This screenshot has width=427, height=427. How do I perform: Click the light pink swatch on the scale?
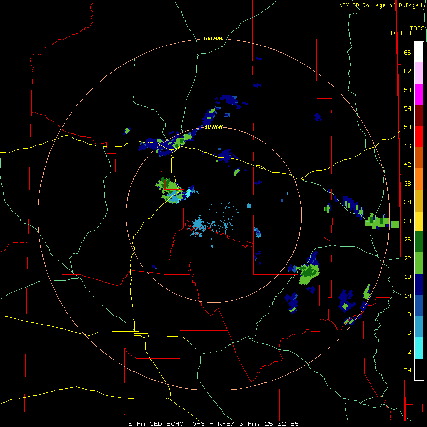[x=419, y=73]
